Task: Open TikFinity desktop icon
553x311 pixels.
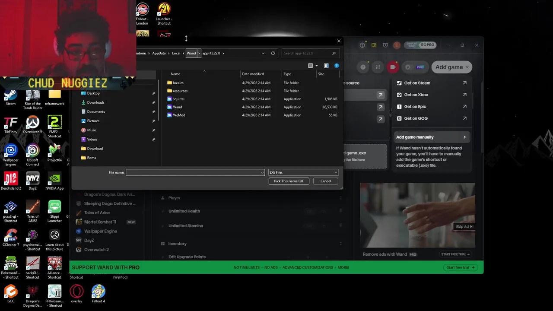Action: (x=11, y=125)
